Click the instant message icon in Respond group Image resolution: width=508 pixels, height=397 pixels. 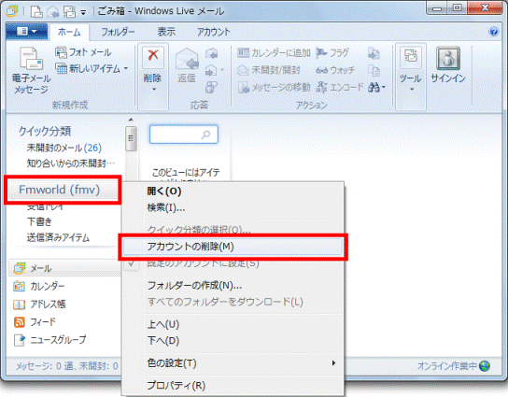click(x=211, y=87)
